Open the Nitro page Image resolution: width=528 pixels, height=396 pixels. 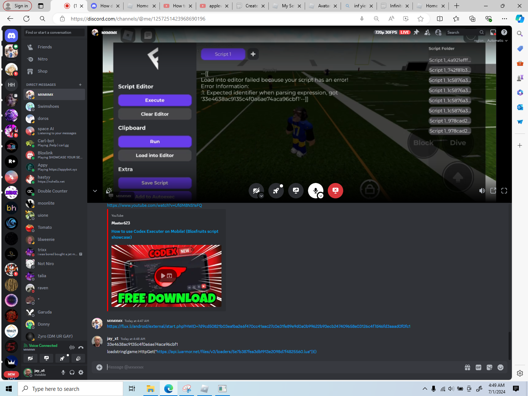pos(54,59)
